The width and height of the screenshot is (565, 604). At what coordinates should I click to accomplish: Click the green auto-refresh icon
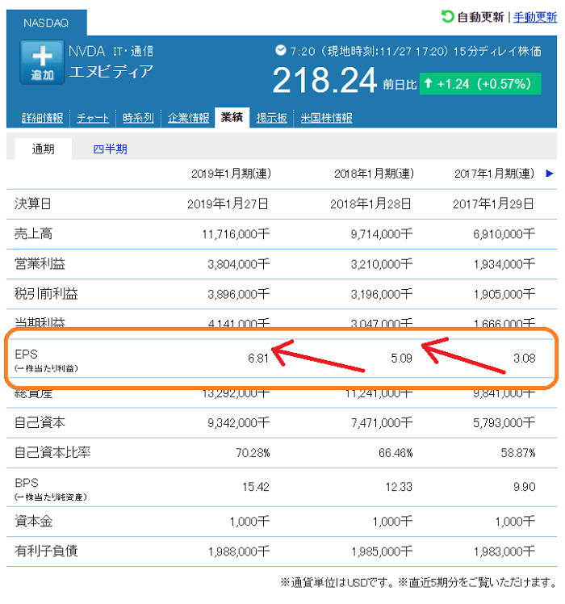(x=447, y=17)
